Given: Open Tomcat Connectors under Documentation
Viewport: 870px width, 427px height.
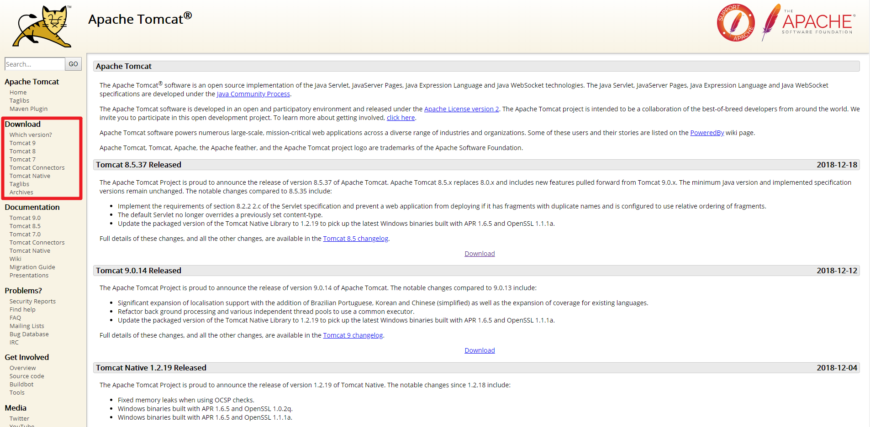Looking at the screenshot, I should pos(37,242).
